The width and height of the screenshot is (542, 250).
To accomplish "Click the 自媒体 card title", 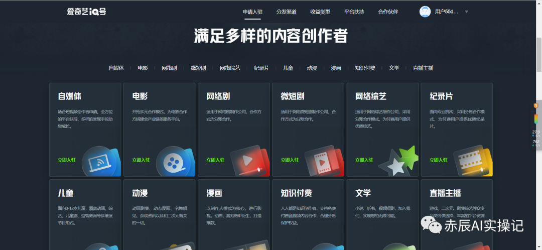I will tap(70, 96).
